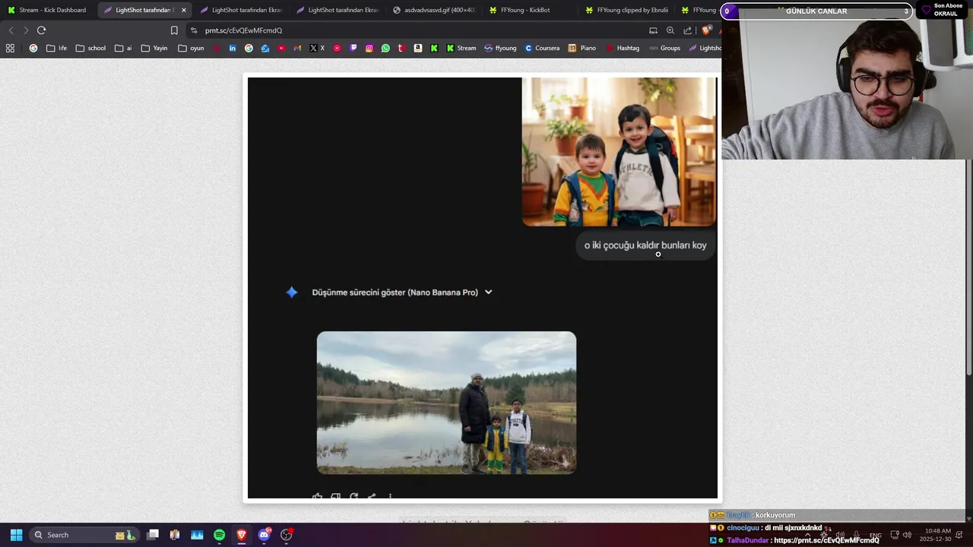
Task: Open the Instagram bookmark icon
Action: (x=369, y=48)
